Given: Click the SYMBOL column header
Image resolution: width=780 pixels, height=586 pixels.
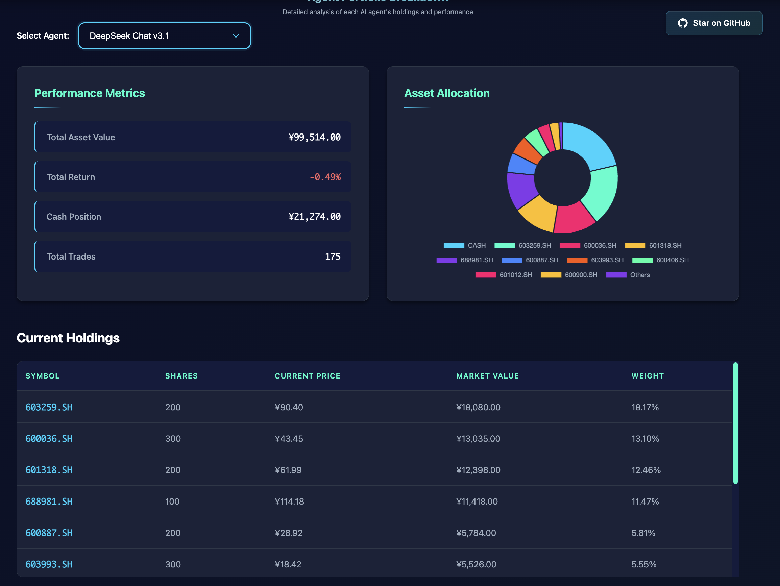Looking at the screenshot, I should pos(42,376).
